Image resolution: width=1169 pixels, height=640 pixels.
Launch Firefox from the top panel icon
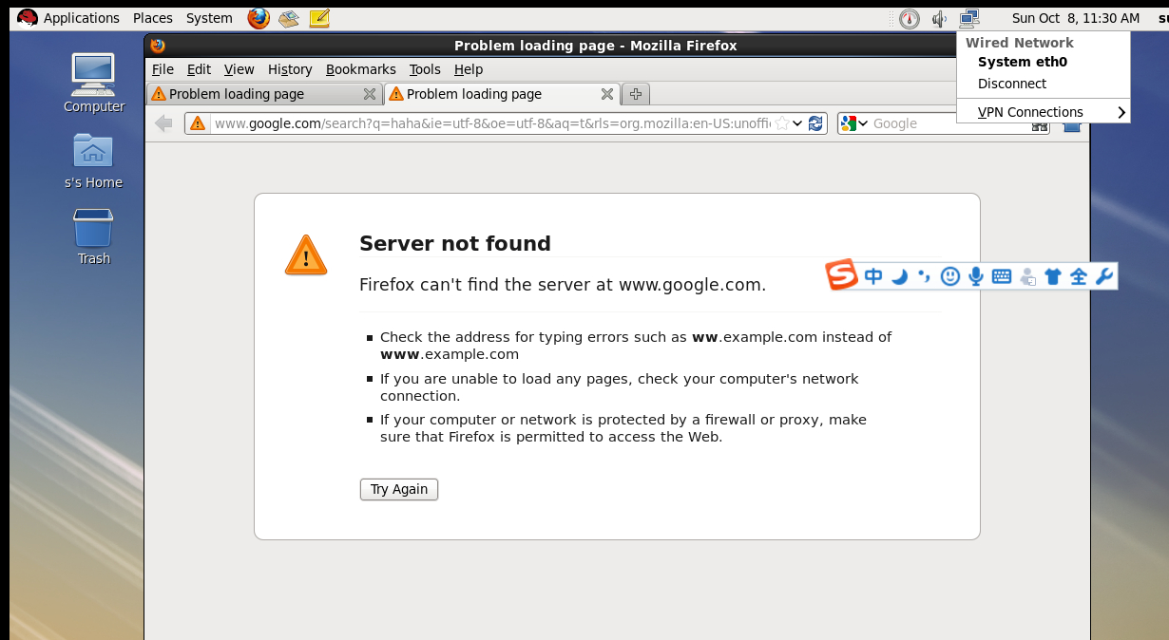[x=259, y=18]
